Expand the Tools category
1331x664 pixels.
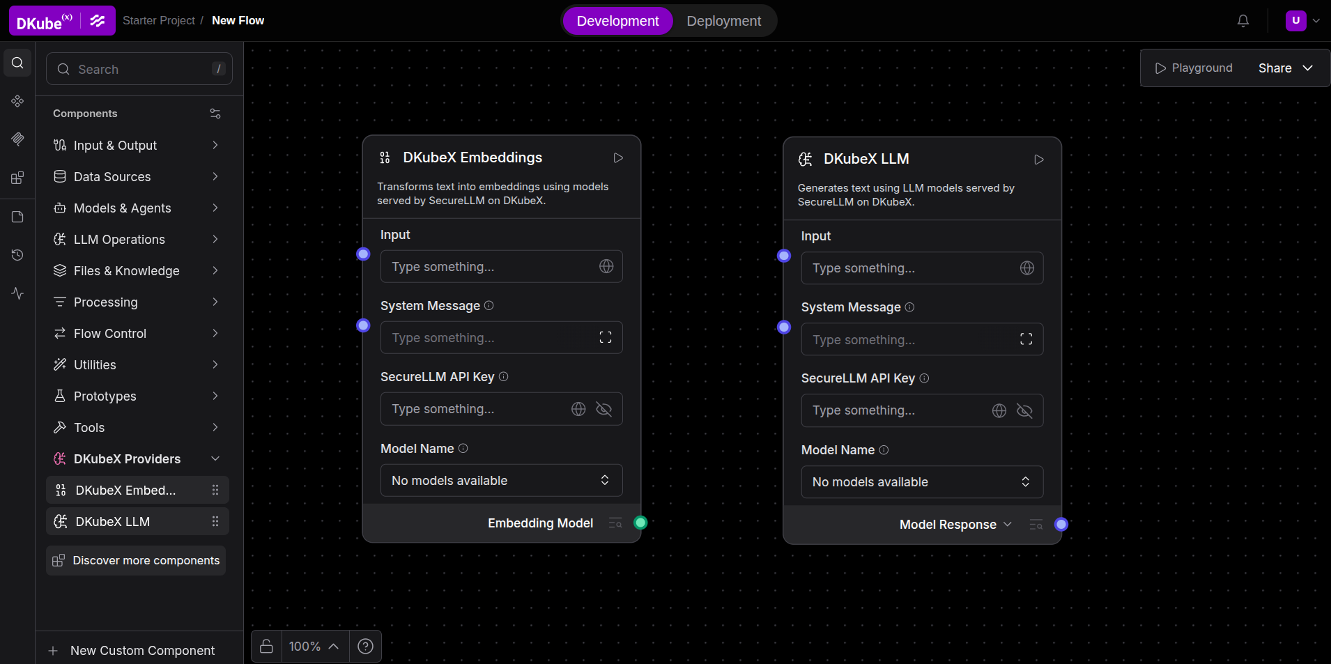[137, 428]
